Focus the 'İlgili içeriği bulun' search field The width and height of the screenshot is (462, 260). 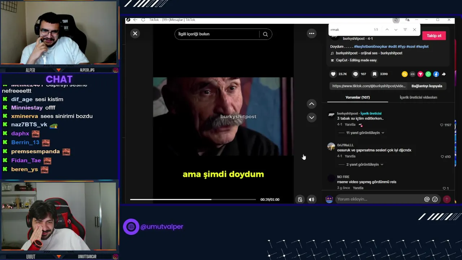tap(217, 34)
